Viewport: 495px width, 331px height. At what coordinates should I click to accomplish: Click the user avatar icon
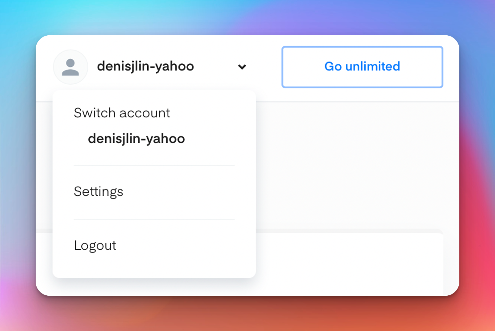(70, 67)
